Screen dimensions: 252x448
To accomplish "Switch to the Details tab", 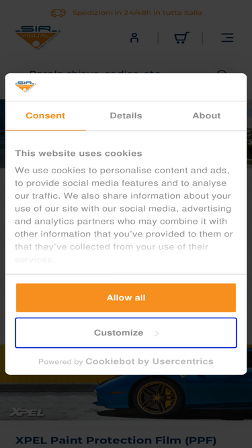I will pos(126,116).
